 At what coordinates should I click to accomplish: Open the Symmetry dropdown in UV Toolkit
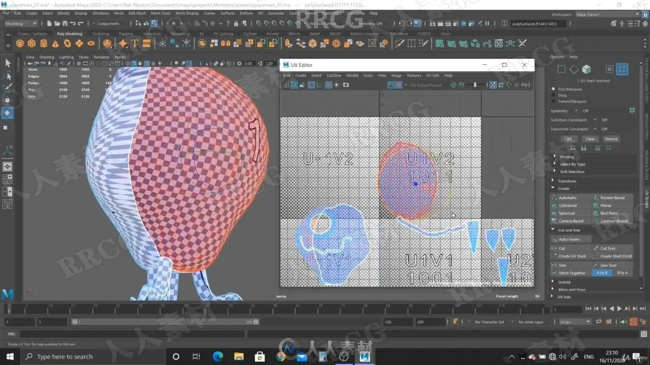coord(576,111)
